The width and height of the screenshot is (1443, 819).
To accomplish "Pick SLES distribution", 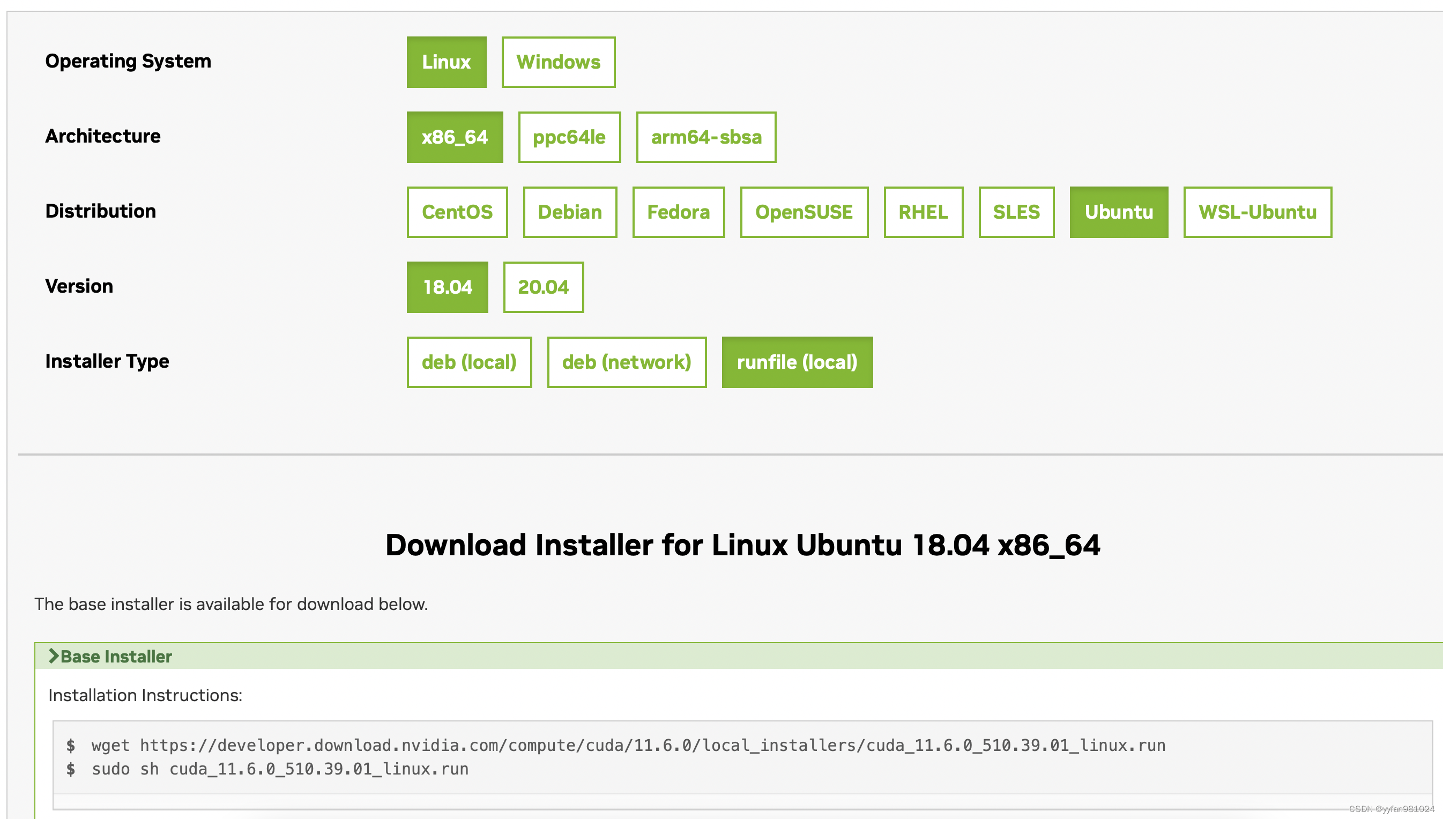I will coord(1016,212).
